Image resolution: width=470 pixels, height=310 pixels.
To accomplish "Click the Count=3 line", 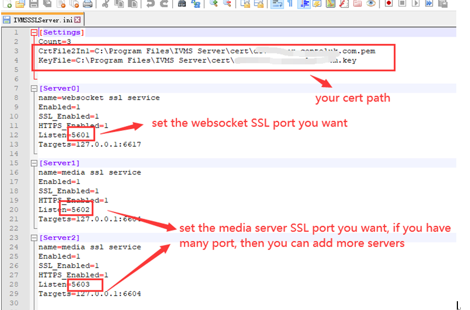I will pos(54,42).
